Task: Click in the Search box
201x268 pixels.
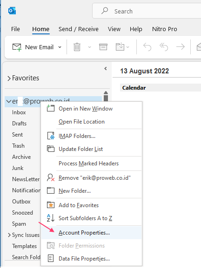Action: coord(147,11)
